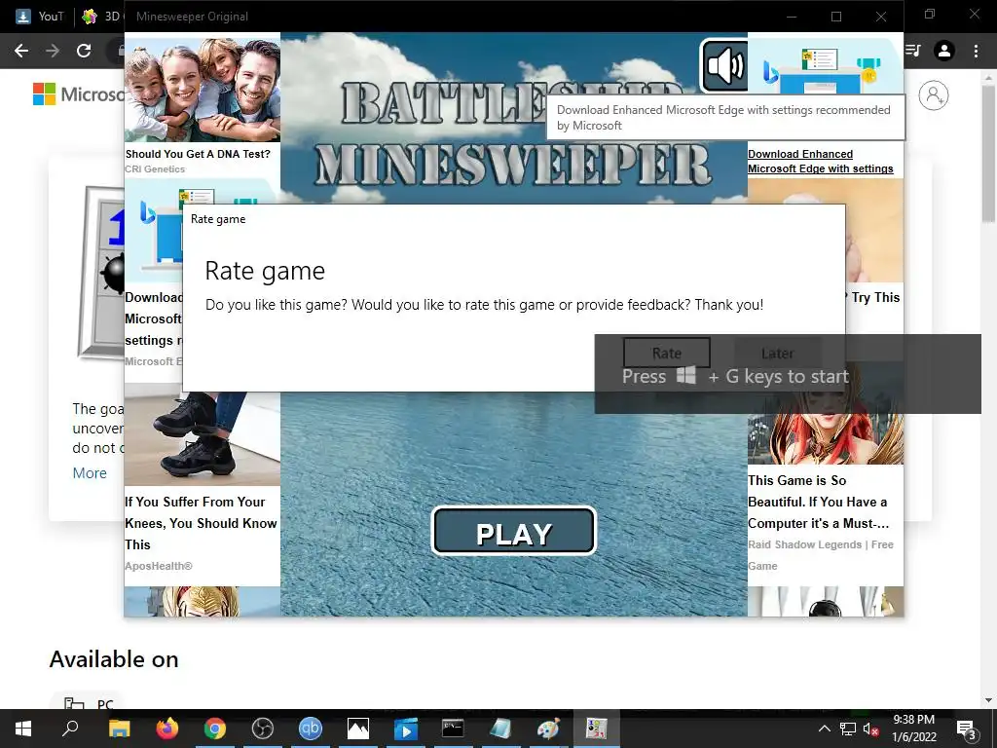The height and width of the screenshot is (748, 997).
Task: Open Command Prompt from taskbar
Action: click(454, 729)
